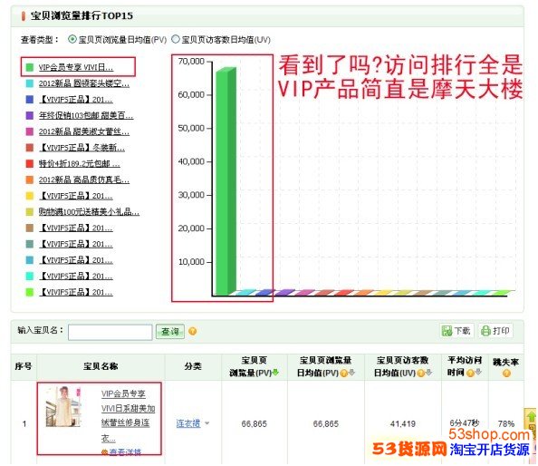Click green swatch for VIP会员专享 legend
Screen dimensions: 538x466
[30, 67]
